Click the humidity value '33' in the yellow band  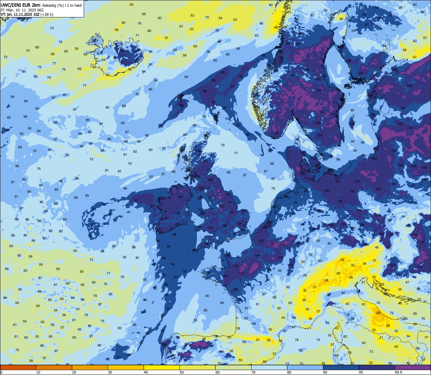[x=342, y=260]
